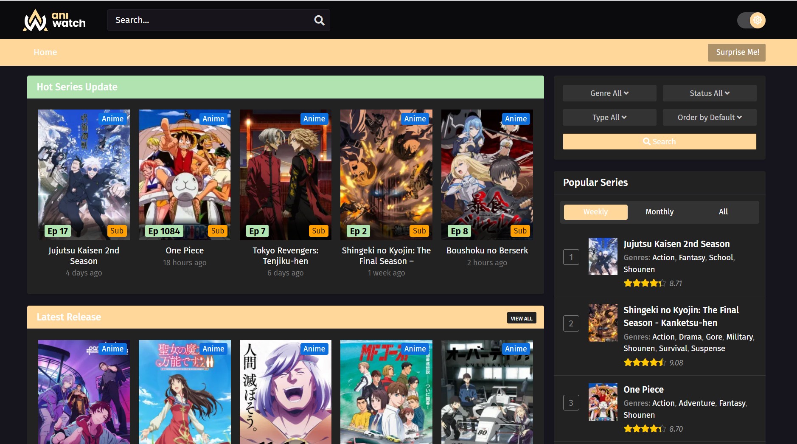Click the Anime tag on Boushoku no Berserk poster

pos(516,119)
